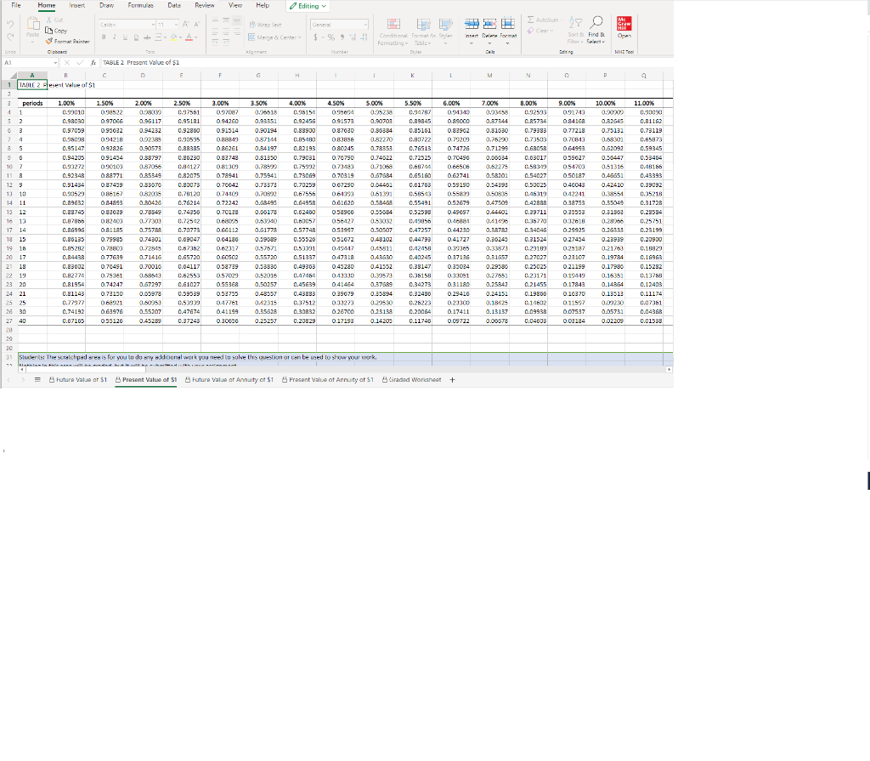This screenshot has height=761, width=870.
Task: Toggle underline formatting
Action: [x=125, y=37]
